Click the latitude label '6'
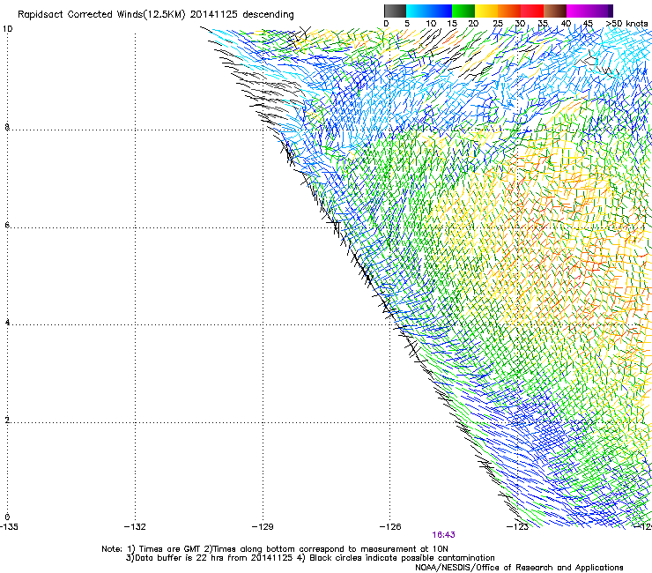Image resolution: width=652 pixels, height=573 pixels. (7, 225)
